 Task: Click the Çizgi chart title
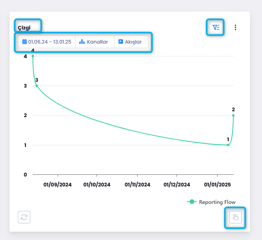24,27
